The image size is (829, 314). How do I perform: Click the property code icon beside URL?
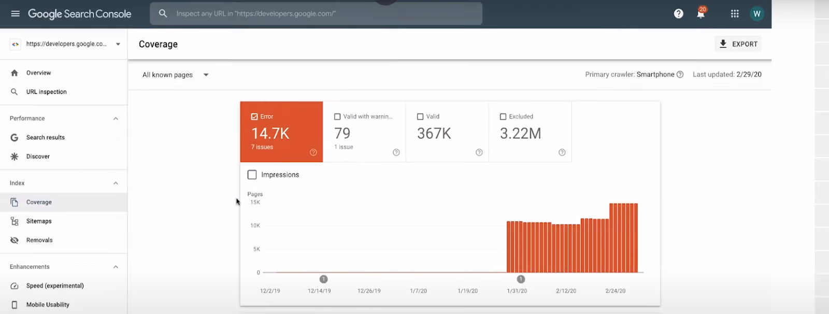click(x=15, y=45)
